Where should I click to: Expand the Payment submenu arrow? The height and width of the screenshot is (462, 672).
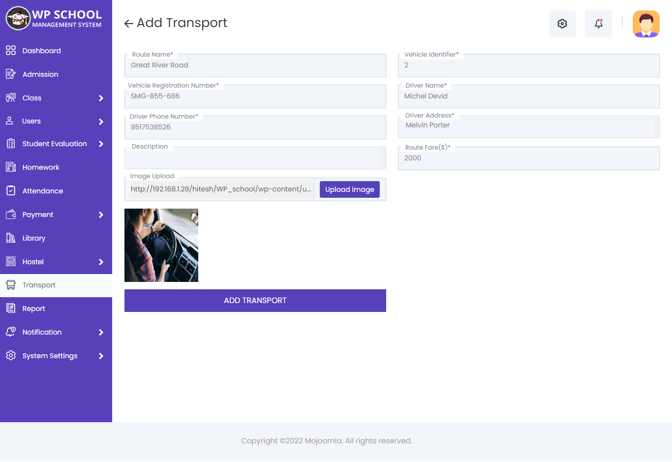tap(101, 215)
